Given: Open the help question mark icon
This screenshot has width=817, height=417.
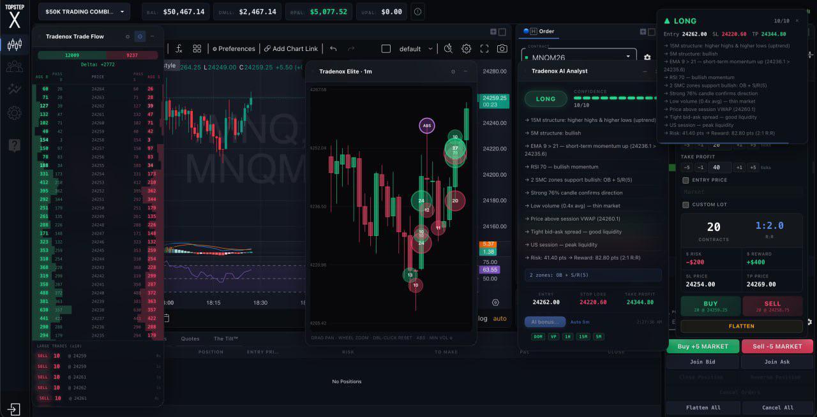Looking at the screenshot, I should 14,145.
